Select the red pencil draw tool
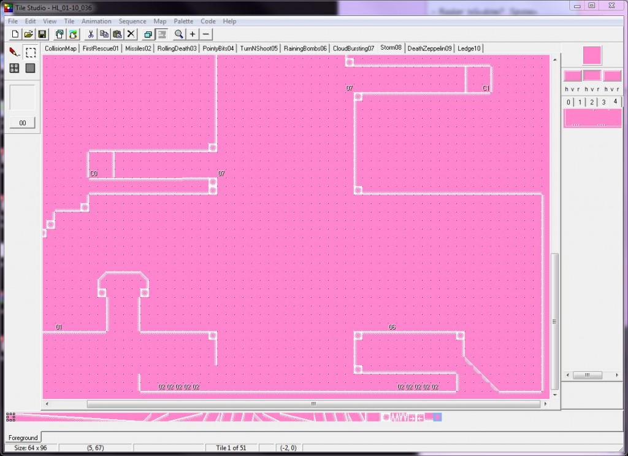Screen dimensions: 628x456 15,52
